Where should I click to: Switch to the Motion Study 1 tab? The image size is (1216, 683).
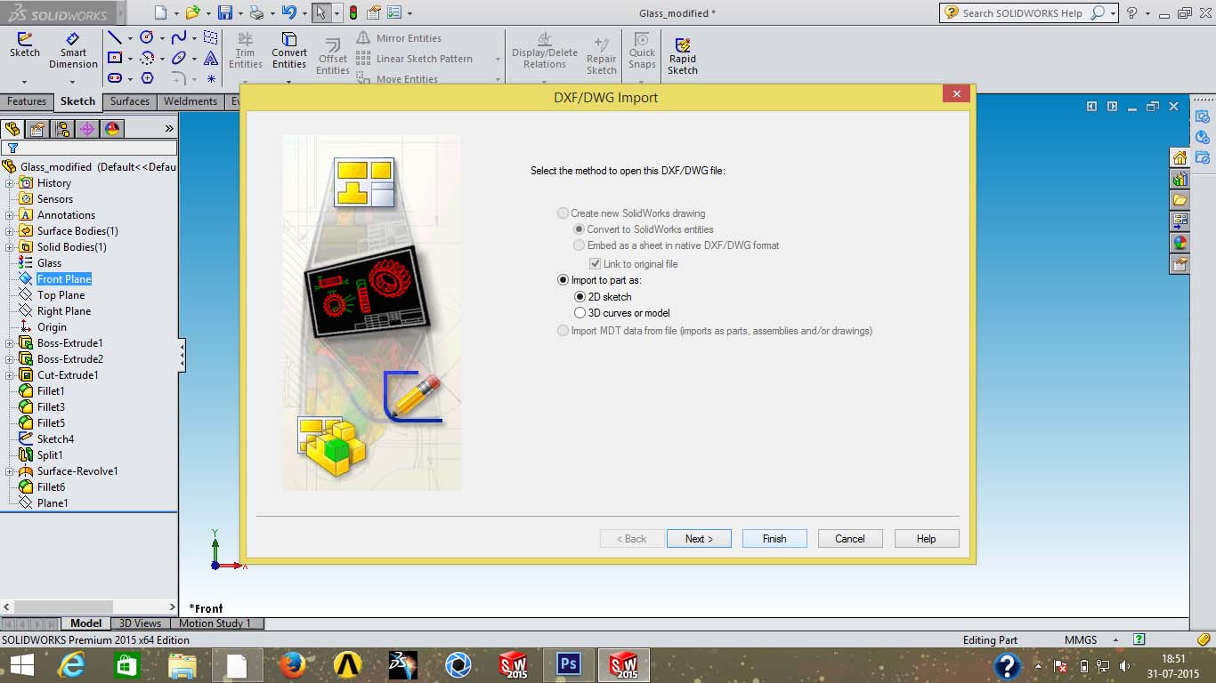pyautogui.click(x=215, y=623)
